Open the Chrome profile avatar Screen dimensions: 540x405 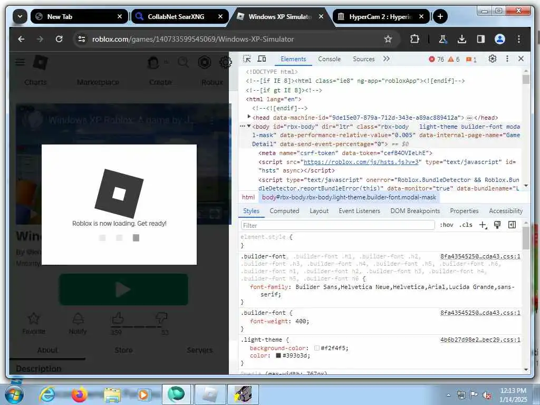[x=500, y=39]
